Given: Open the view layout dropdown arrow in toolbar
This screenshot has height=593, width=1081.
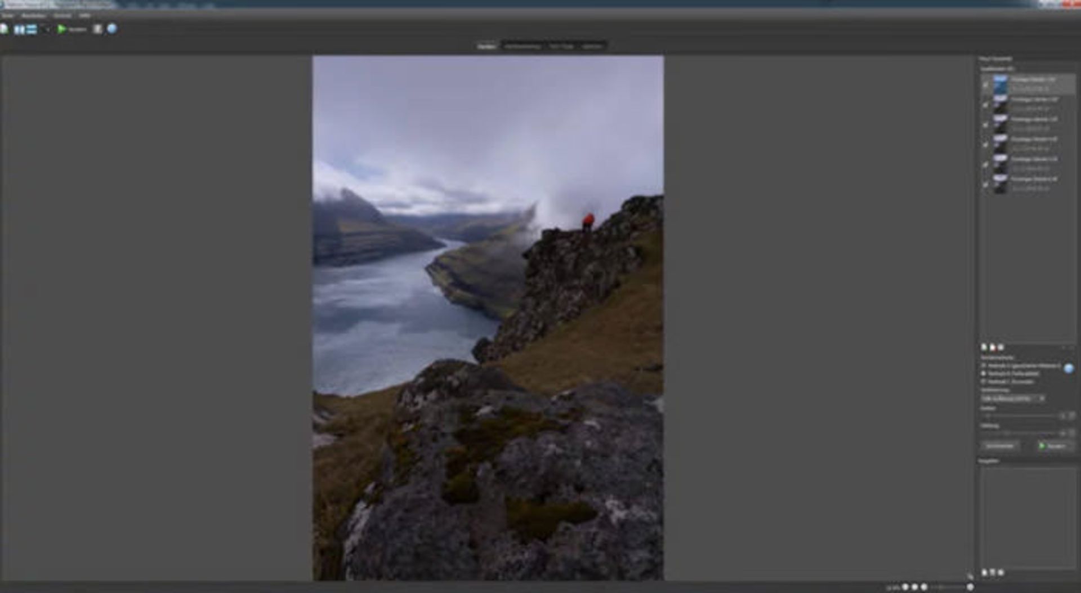Looking at the screenshot, I should pyautogui.click(x=46, y=29).
